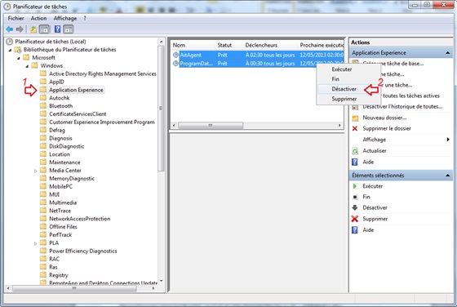Screen dimensions: 457x307
Task: Open the Fichier menu
Action: [x=16, y=18]
